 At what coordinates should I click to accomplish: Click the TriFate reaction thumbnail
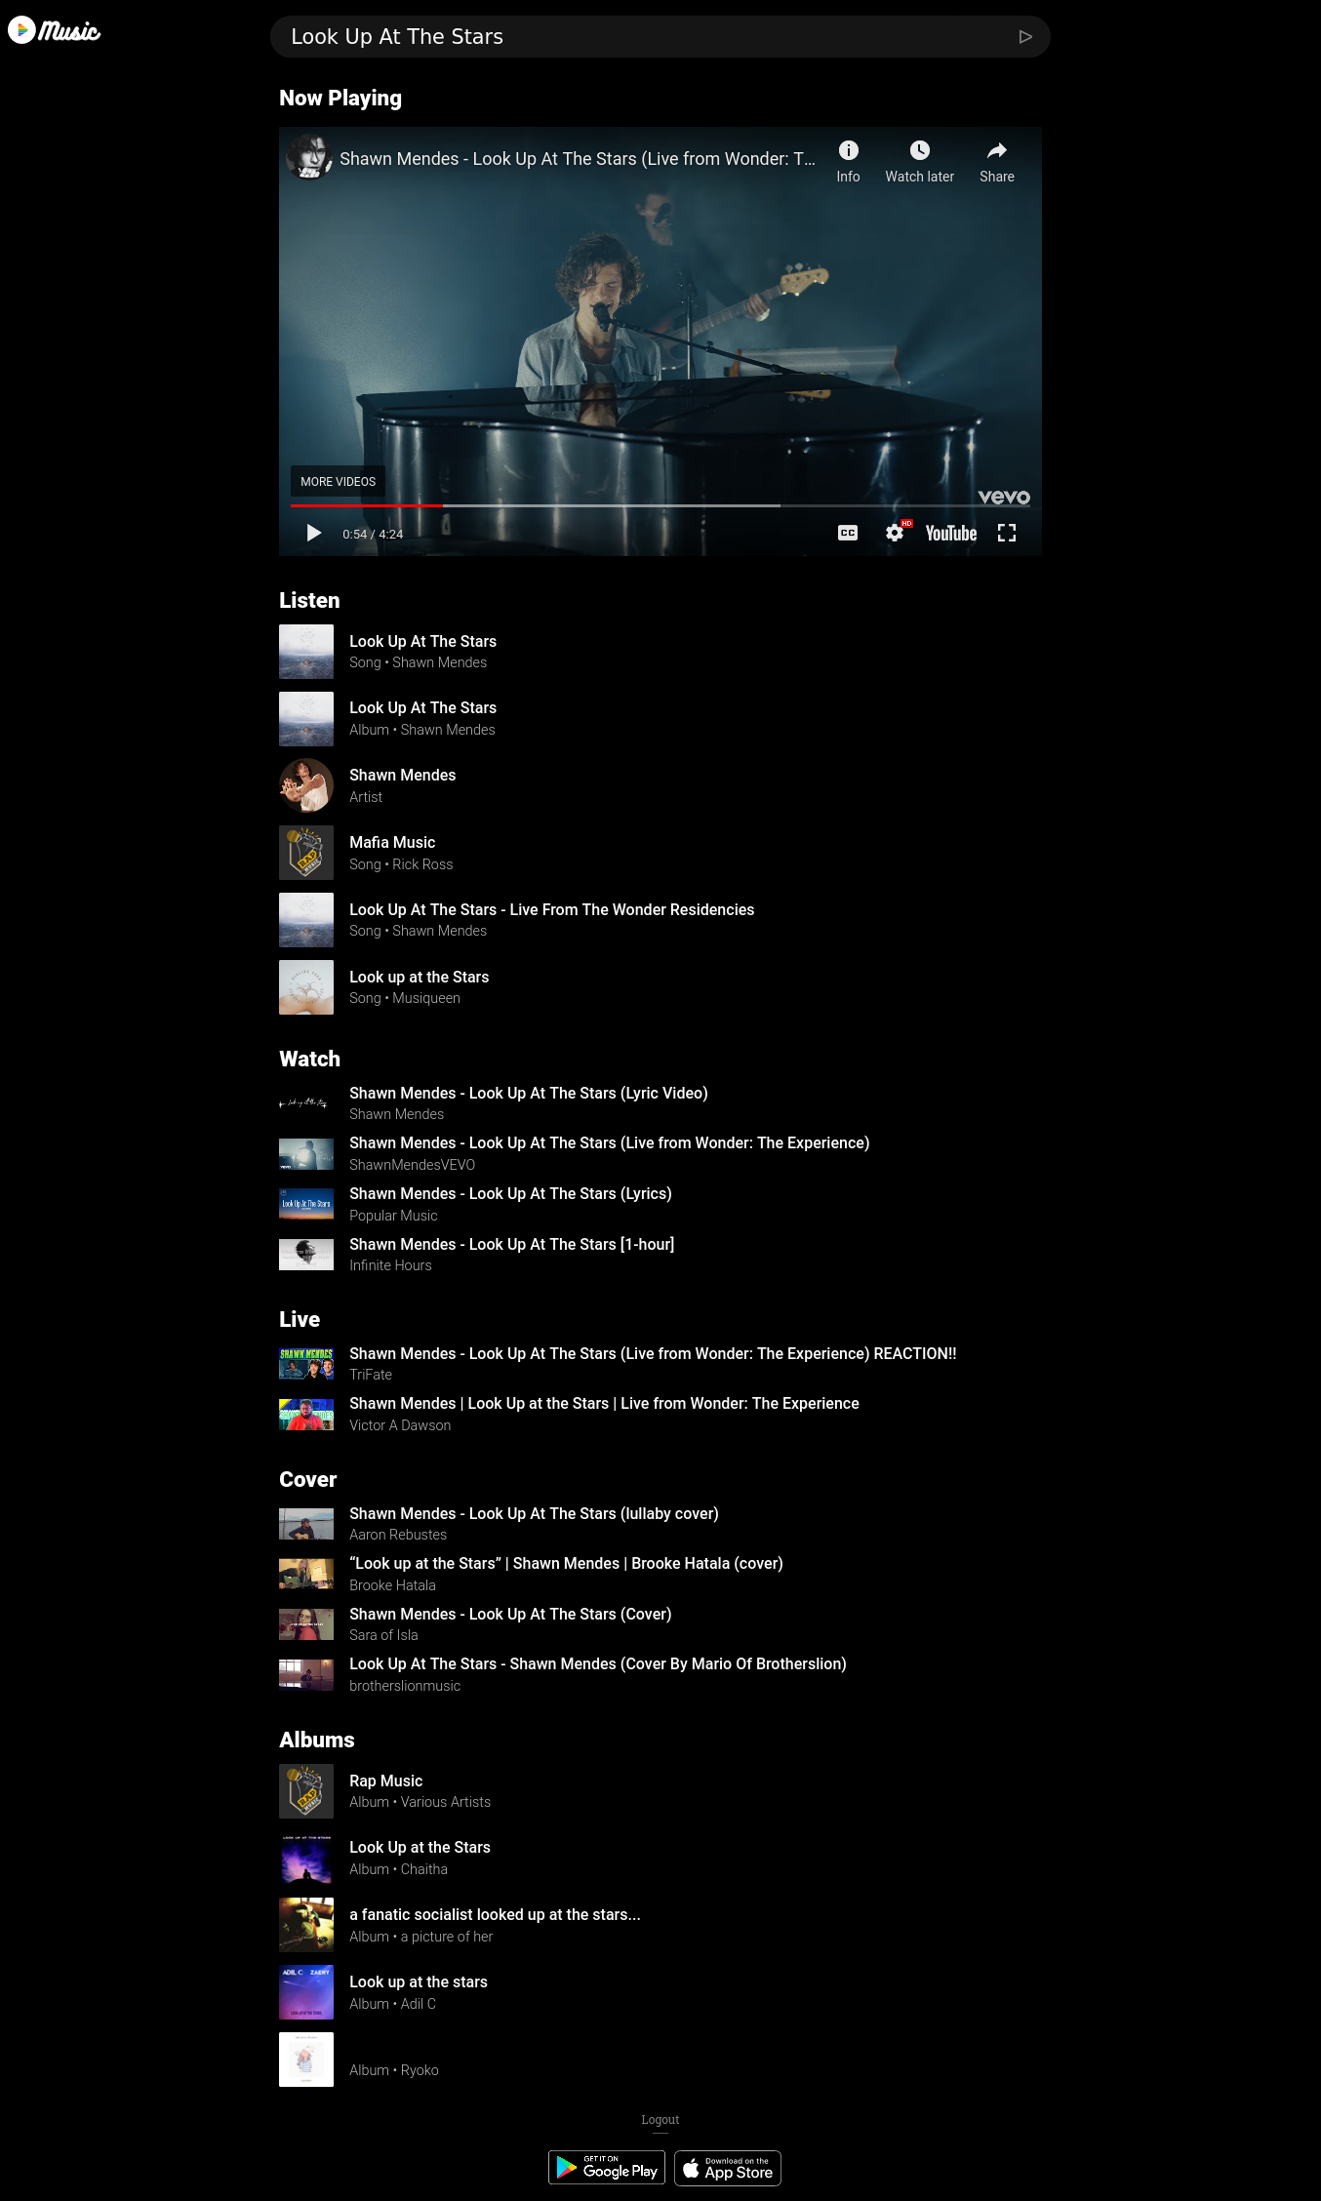(306, 1364)
